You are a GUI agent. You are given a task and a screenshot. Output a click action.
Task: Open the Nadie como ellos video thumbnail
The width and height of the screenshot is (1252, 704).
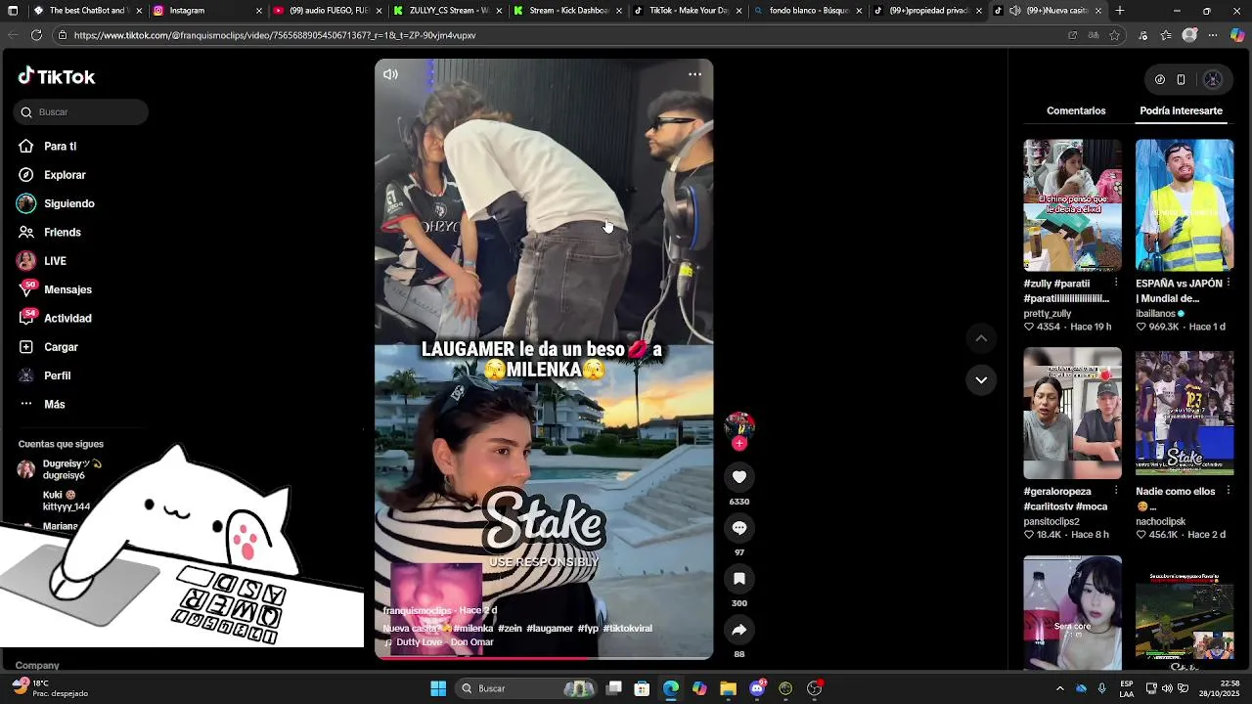[1185, 413]
